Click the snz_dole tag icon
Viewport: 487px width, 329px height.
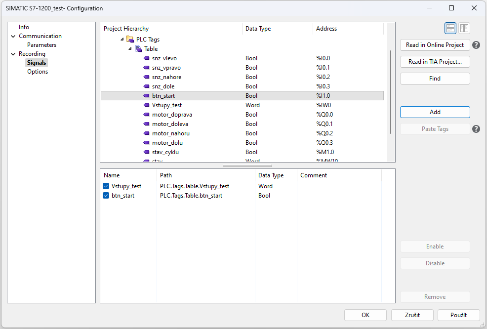point(146,86)
